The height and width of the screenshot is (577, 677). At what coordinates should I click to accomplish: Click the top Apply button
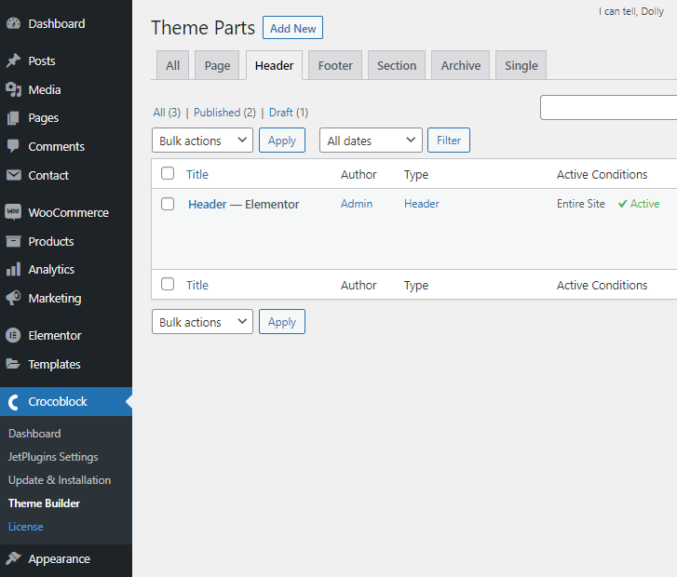(x=282, y=141)
